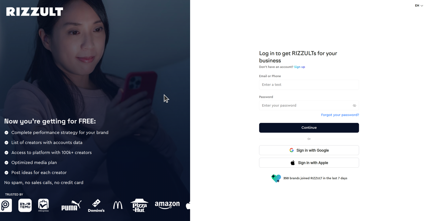
Task: Click the Domino's brand logo
Action: coord(96,205)
